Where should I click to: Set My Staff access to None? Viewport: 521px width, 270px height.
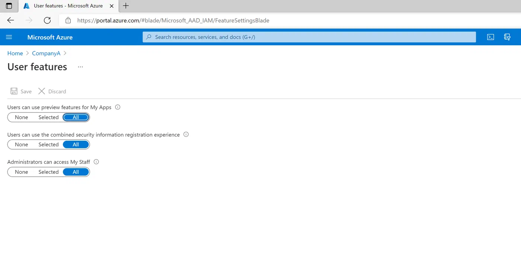coord(22,172)
